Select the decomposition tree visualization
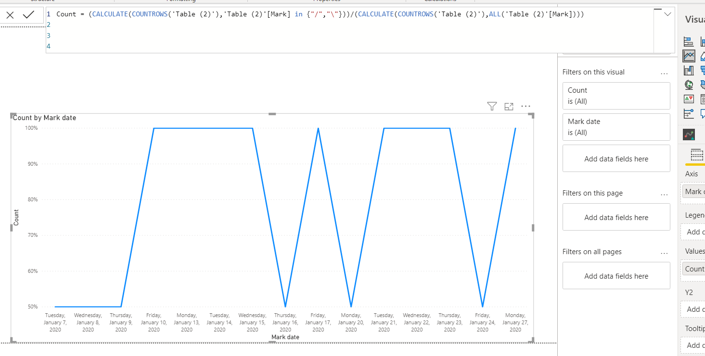This screenshot has height=356, width=705. [x=689, y=113]
